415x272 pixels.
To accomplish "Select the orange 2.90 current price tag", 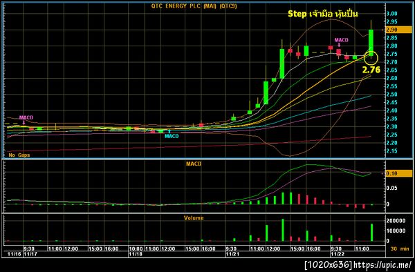I will [x=398, y=30].
